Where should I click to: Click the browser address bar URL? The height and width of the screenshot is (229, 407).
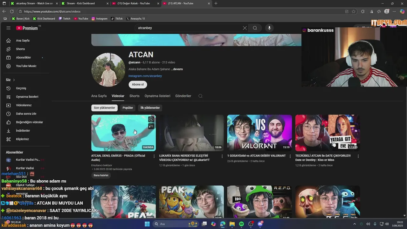52,11
